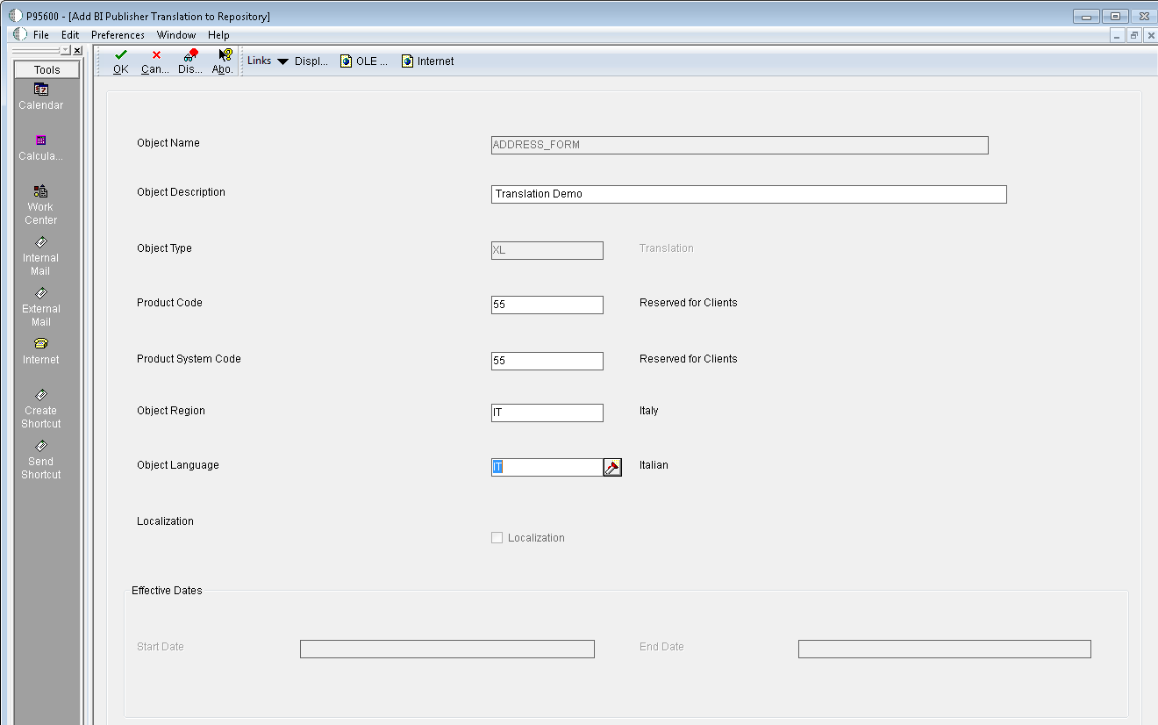The width and height of the screenshot is (1158, 725).
Task: Click the greyed Translation text beside Object Type
Action: pyautogui.click(x=667, y=248)
